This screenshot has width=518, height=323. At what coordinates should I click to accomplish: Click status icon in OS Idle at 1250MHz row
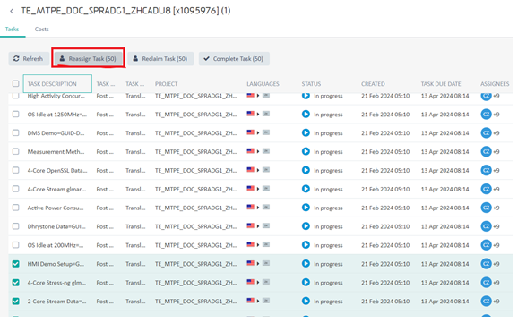point(306,115)
